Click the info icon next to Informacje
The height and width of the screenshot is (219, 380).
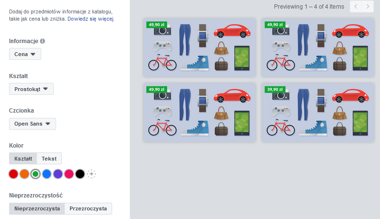[43, 41]
